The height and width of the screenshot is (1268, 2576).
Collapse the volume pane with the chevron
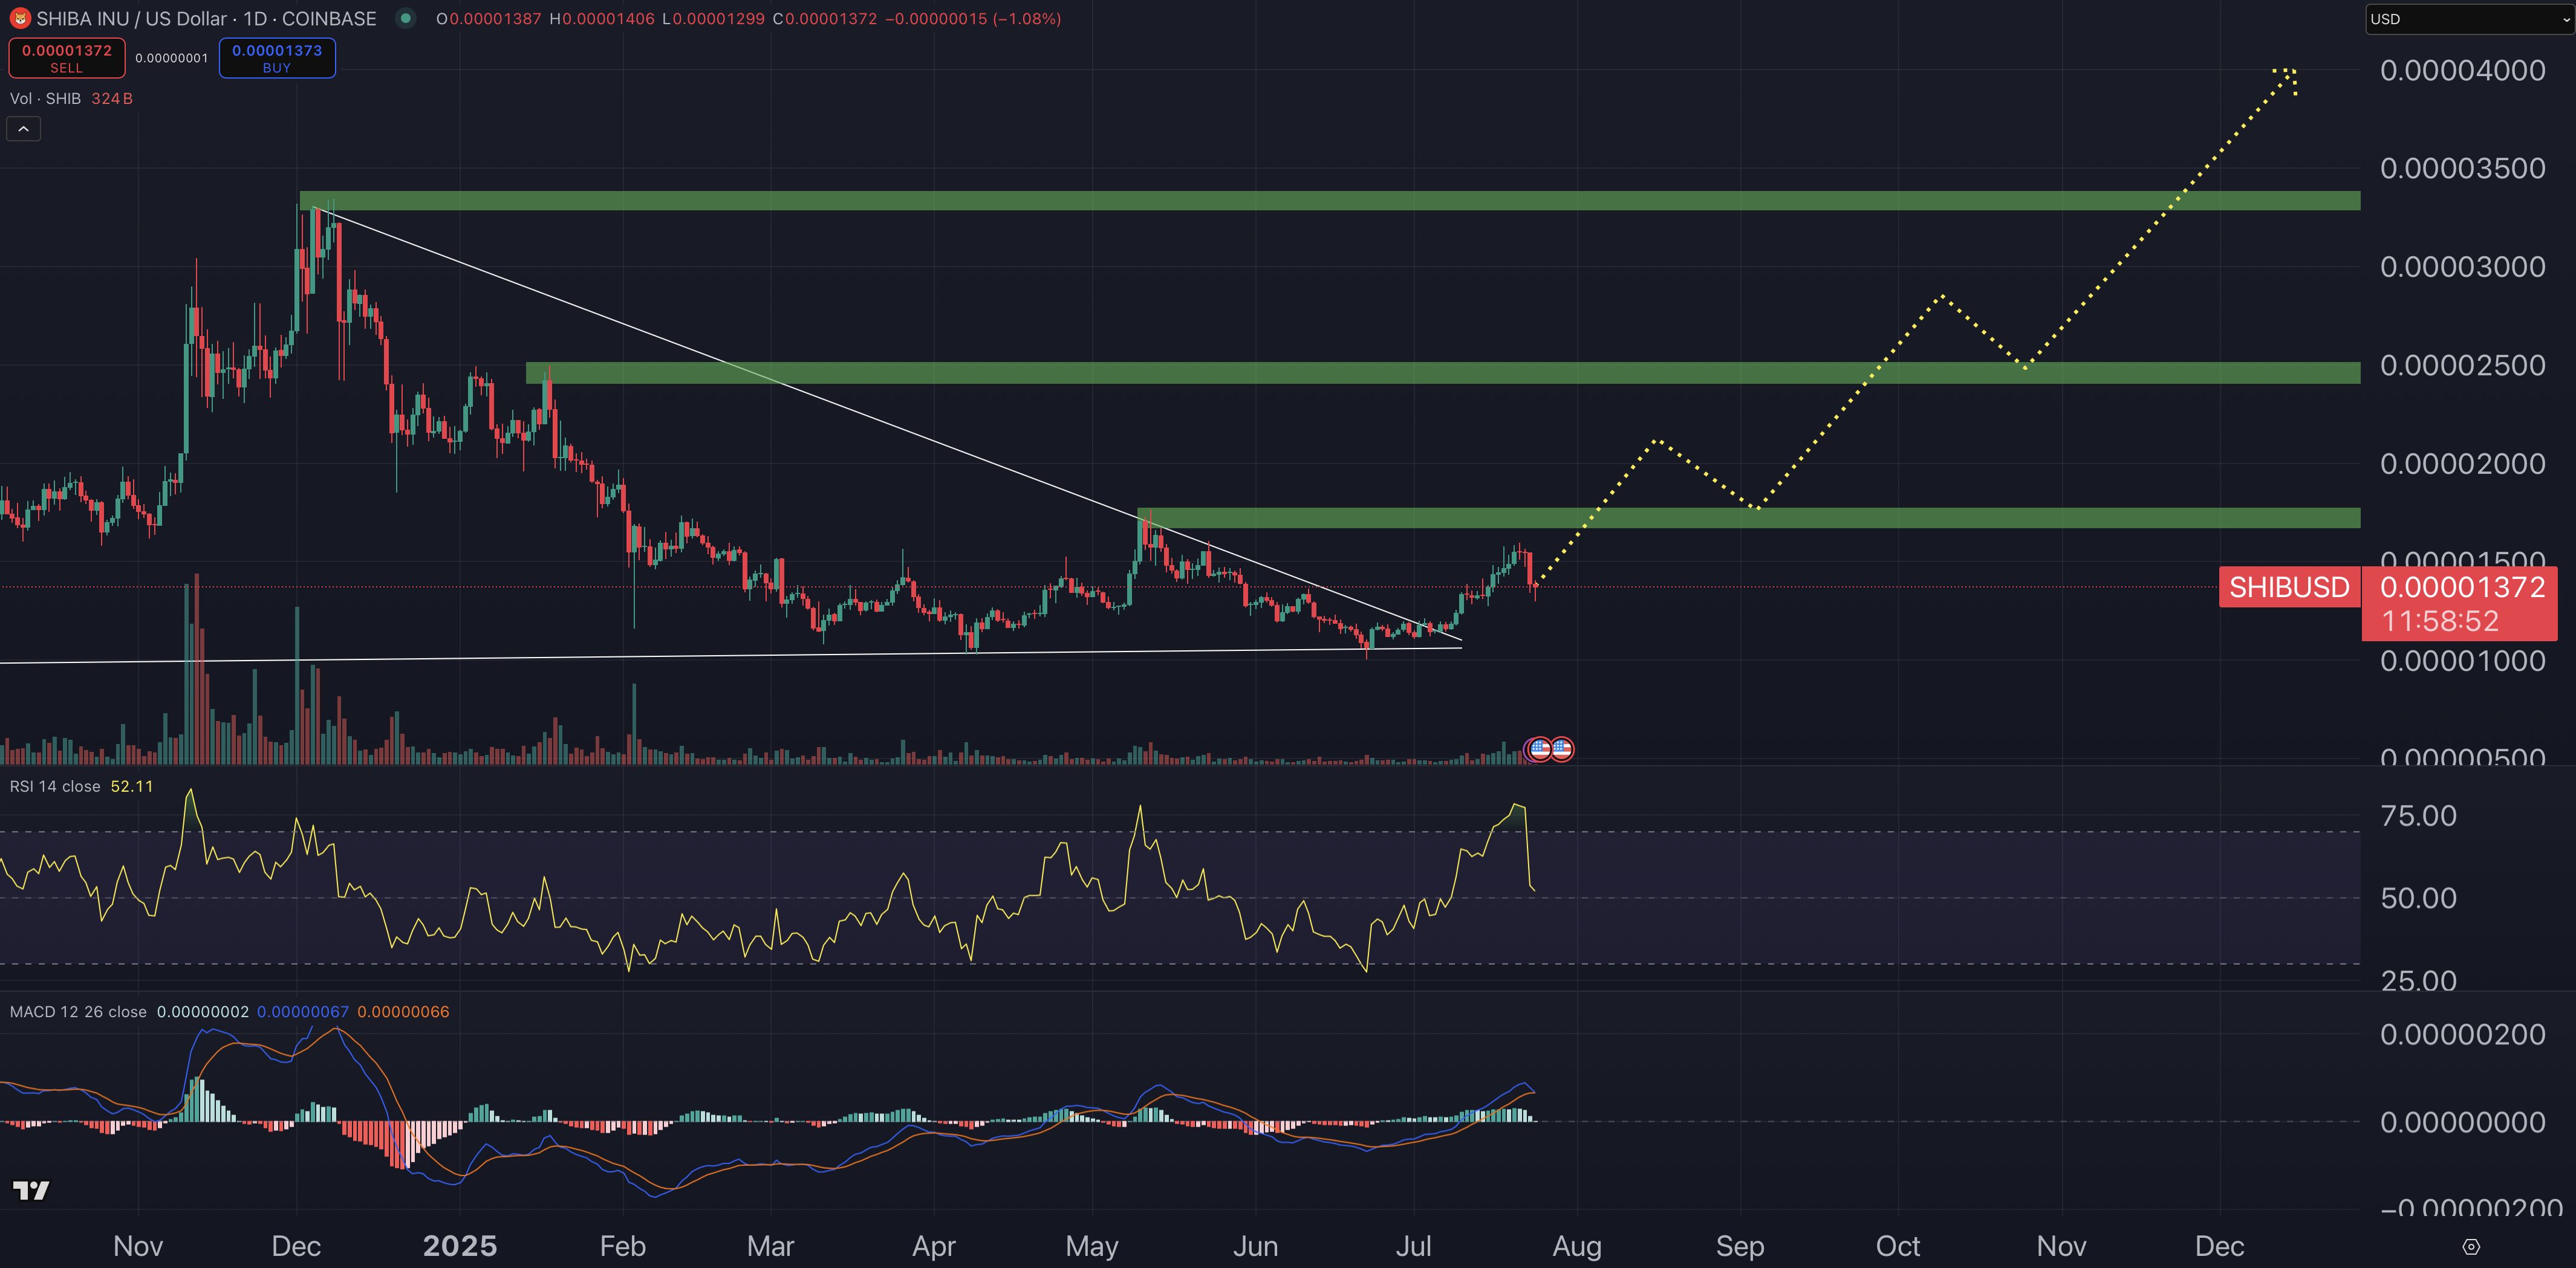pyautogui.click(x=22, y=128)
